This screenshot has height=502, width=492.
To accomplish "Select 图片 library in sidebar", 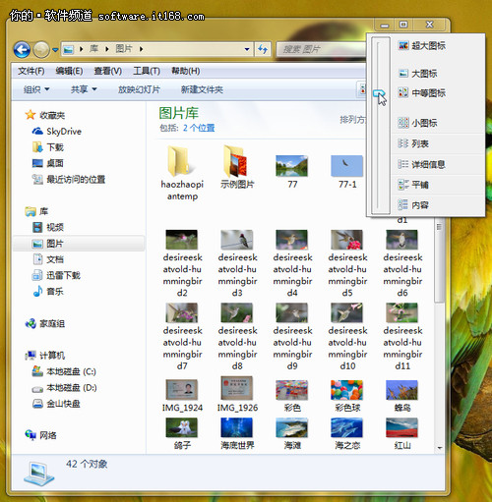I will coord(79,244).
